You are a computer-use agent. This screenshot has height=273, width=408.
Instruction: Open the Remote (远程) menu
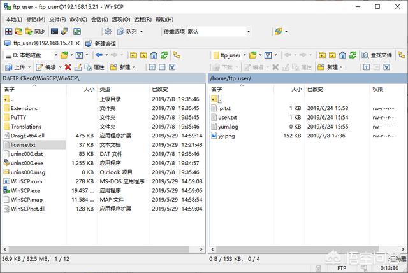(143, 20)
